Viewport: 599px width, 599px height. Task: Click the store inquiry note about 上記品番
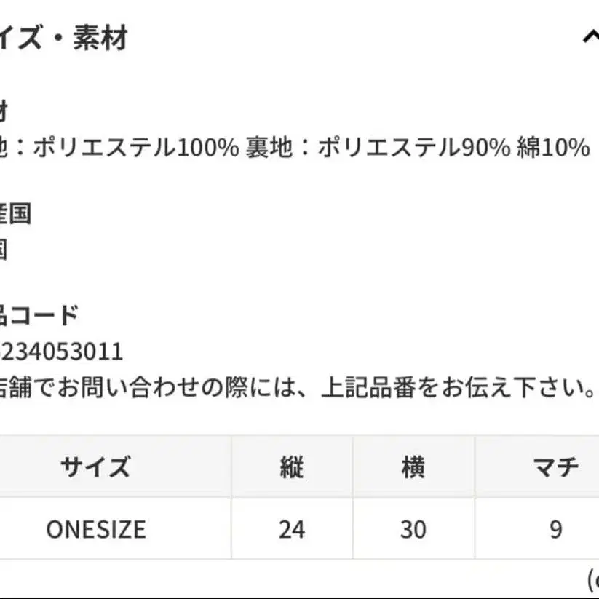coord(298,388)
